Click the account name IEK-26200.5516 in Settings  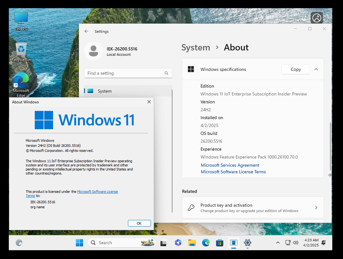pos(122,49)
